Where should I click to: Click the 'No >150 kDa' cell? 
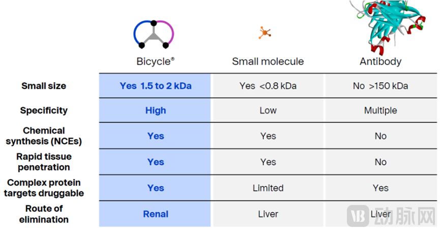tap(380, 86)
